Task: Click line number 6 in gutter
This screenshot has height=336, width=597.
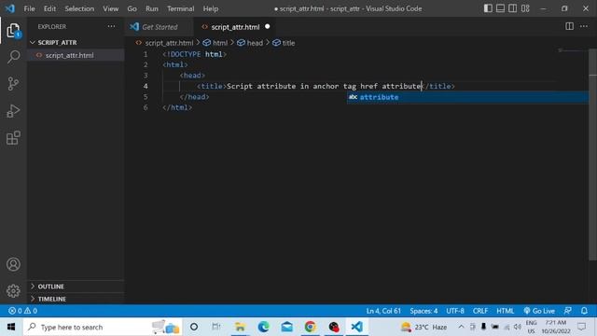Action: [146, 107]
